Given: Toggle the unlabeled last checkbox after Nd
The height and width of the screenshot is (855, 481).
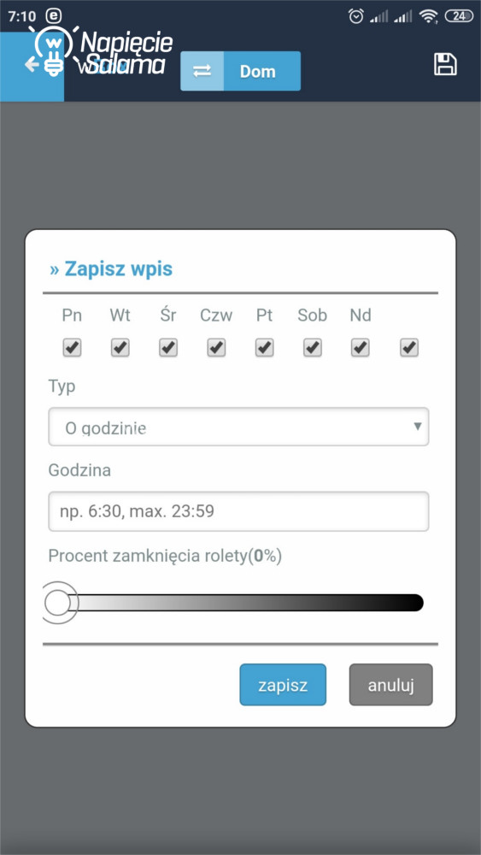Looking at the screenshot, I should (x=408, y=347).
